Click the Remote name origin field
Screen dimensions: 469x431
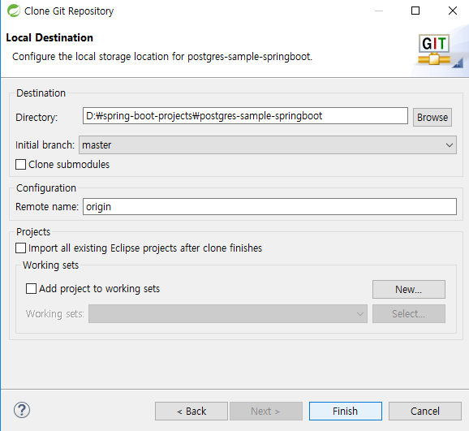point(269,206)
